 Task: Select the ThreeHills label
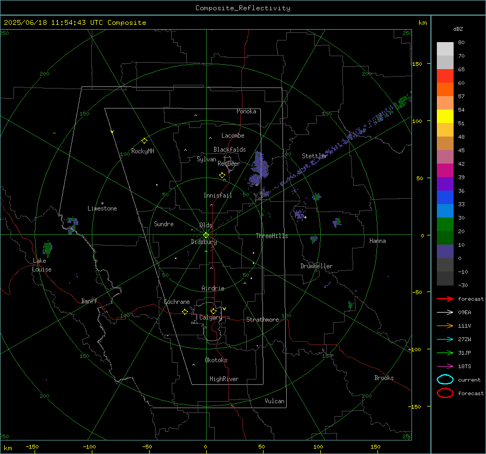point(272,236)
